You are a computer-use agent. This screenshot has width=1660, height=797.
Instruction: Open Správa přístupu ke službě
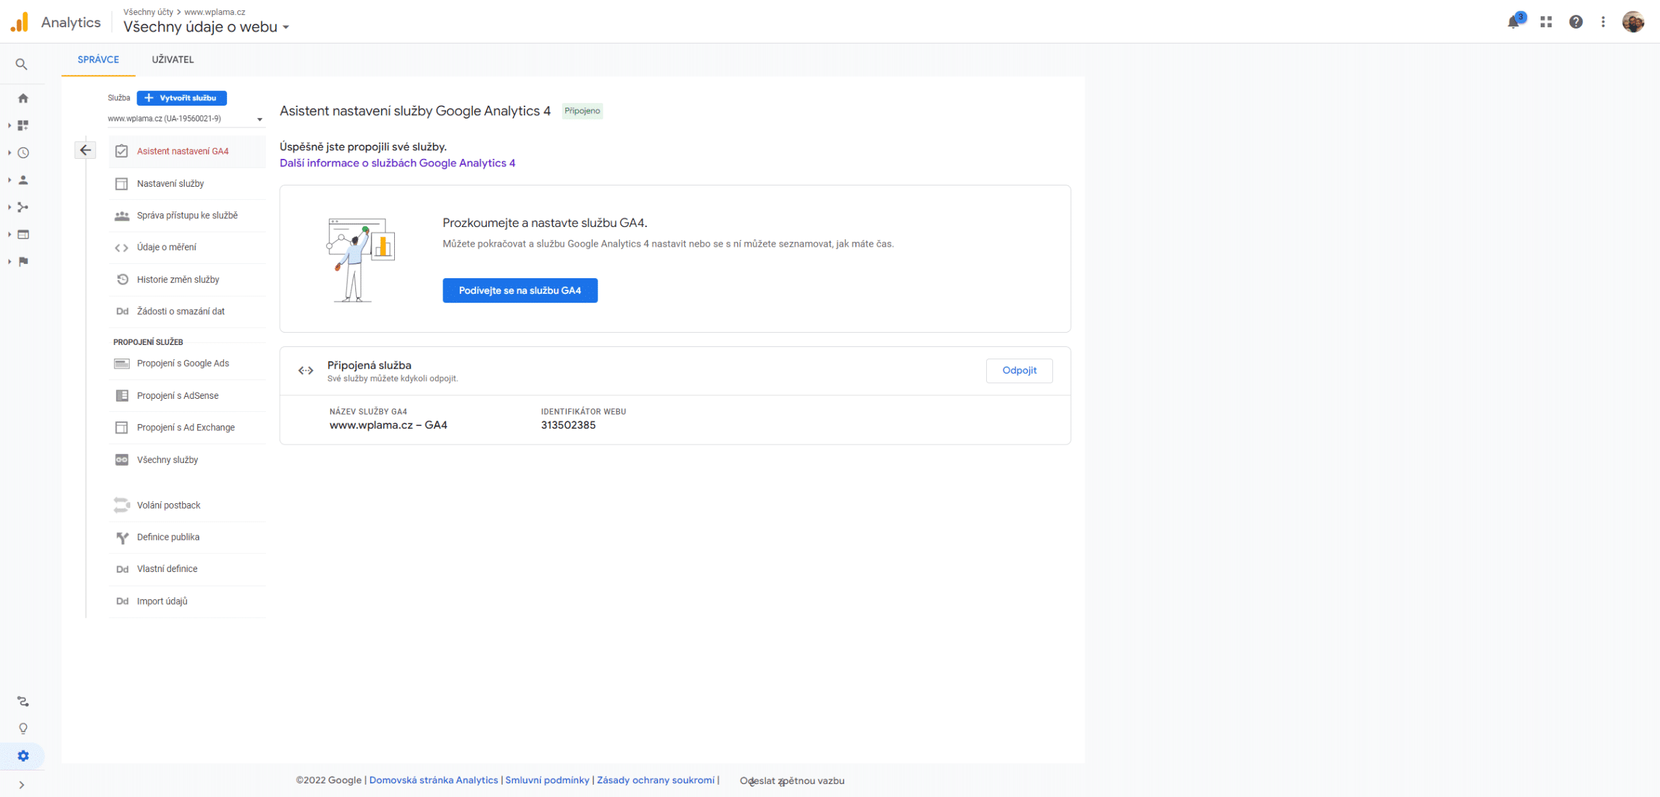coord(188,215)
